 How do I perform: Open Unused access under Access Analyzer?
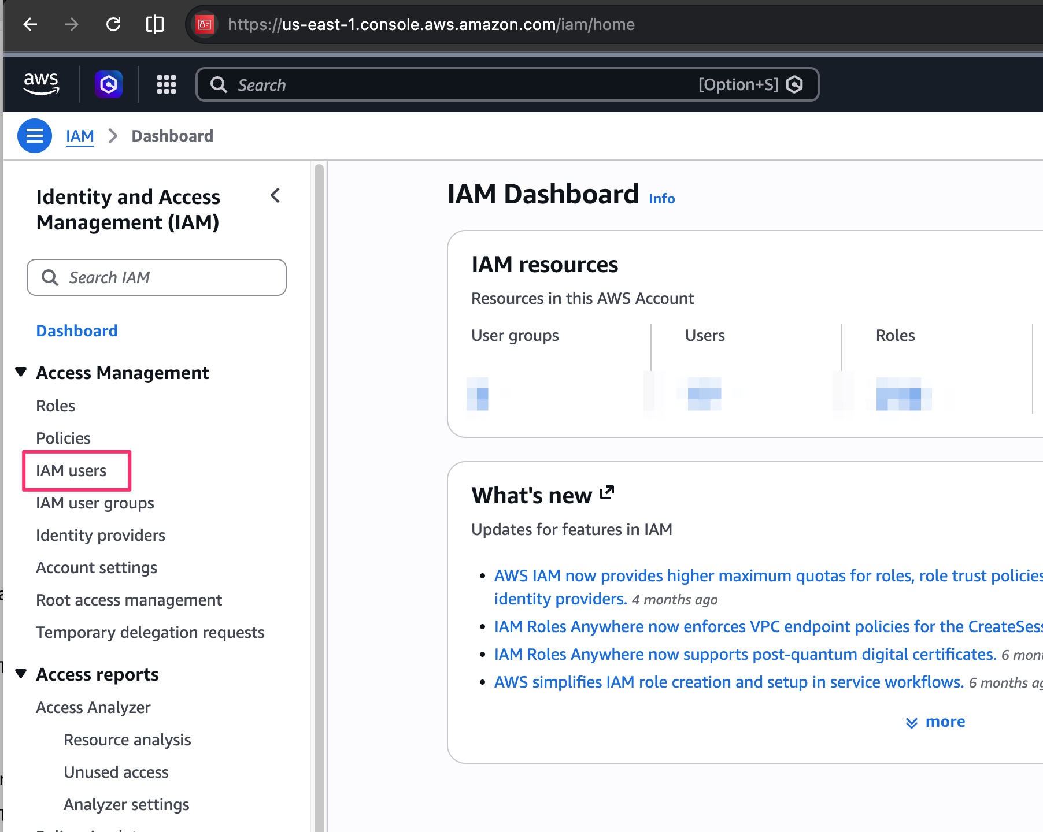tap(116, 772)
